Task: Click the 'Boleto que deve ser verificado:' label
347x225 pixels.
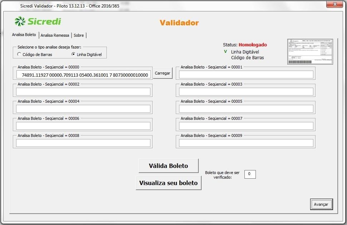Action: coord(222,175)
